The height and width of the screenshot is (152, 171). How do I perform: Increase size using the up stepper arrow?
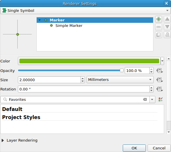pyautogui.click(x=83, y=78)
